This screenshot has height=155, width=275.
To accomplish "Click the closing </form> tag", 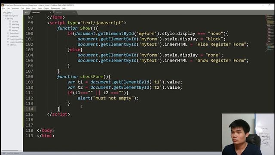I will coord(56,17).
